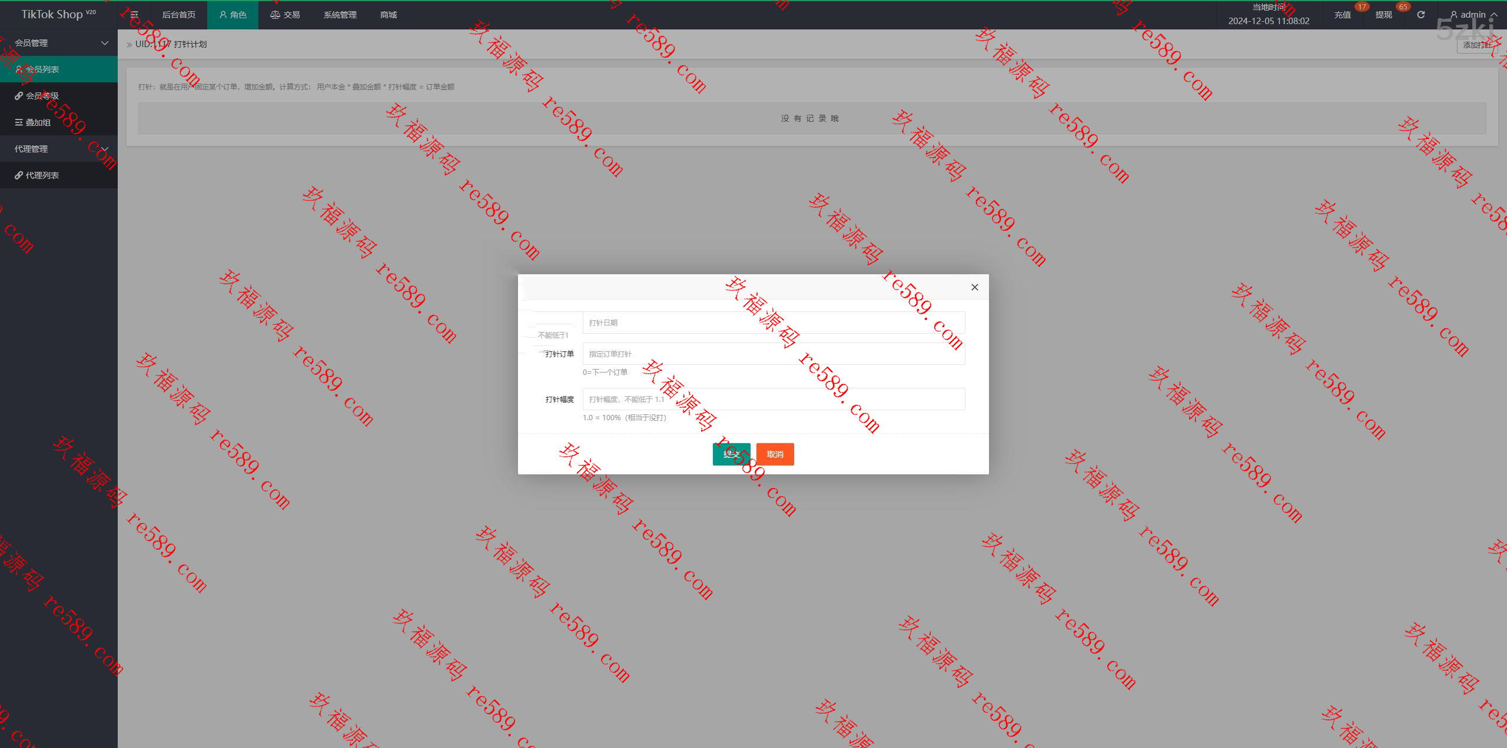Screen dimensions: 1507x748
Task: Click the scales icon next to 交易
Action: click(274, 15)
